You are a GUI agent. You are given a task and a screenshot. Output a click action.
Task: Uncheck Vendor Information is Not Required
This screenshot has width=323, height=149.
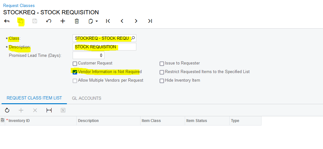coord(75,72)
